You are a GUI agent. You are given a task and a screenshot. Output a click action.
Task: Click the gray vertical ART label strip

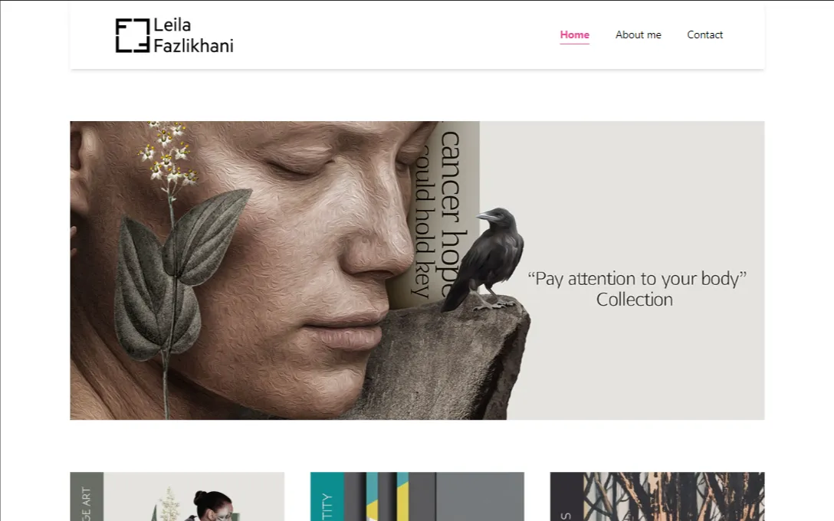point(87,496)
